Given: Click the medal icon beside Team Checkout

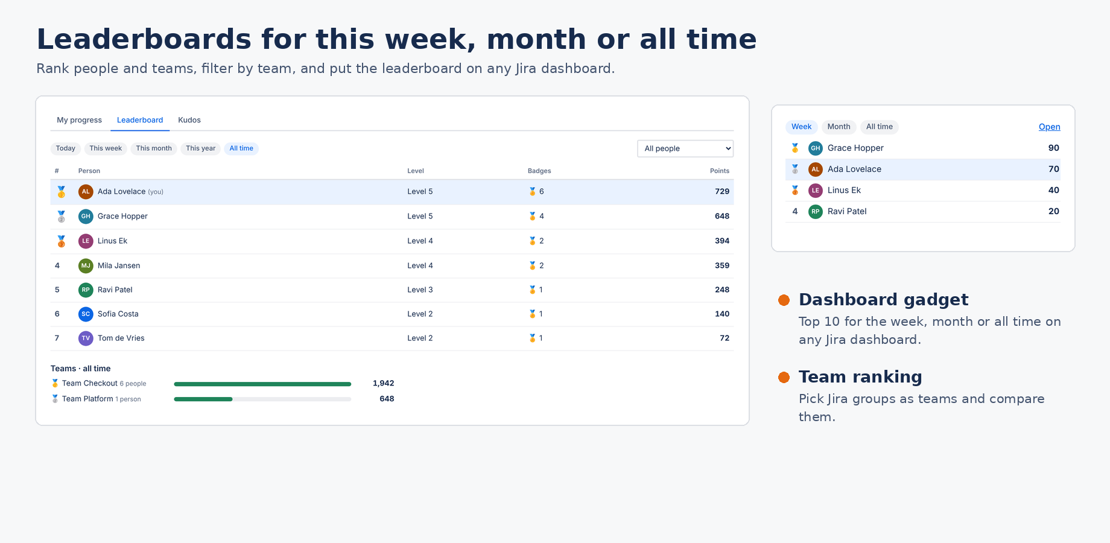Looking at the screenshot, I should pos(55,383).
